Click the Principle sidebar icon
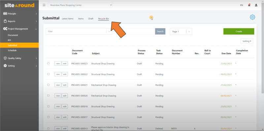 [5, 14]
